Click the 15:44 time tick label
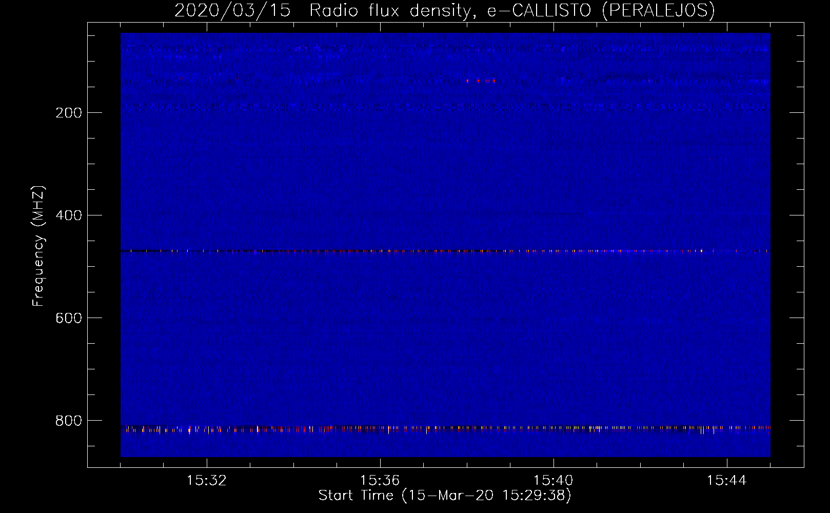Viewport: 830px width, 513px height. point(726,481)
